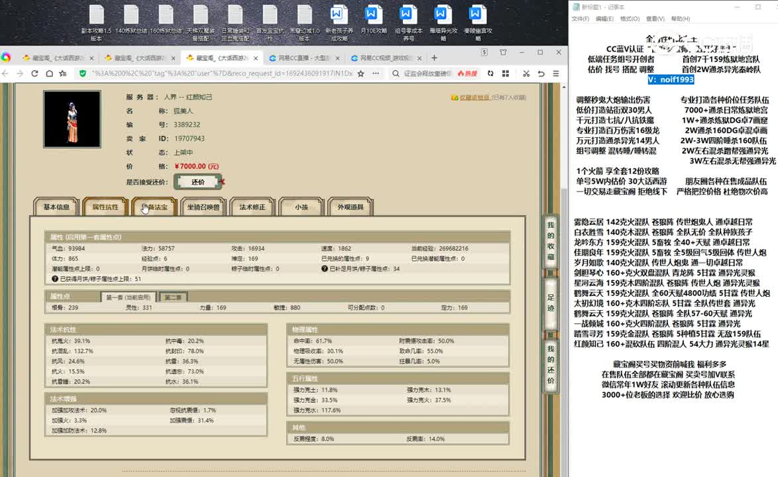Open the 小孩 tab
Screen dimensions: 778x477
pyautogui.click(x=301, y=207)
